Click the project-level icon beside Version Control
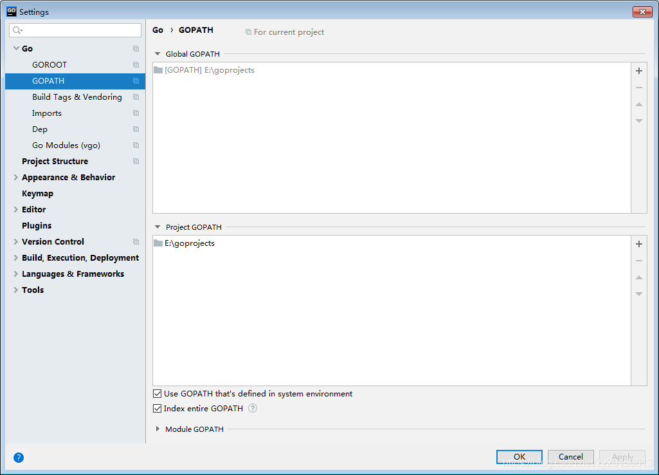Viewport: 659px width, 475px height. (136, 241)
